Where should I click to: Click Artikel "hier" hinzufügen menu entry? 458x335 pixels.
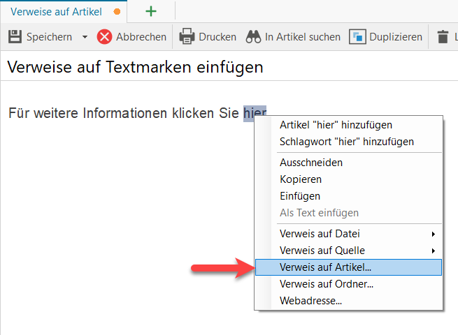pos(348,125)
